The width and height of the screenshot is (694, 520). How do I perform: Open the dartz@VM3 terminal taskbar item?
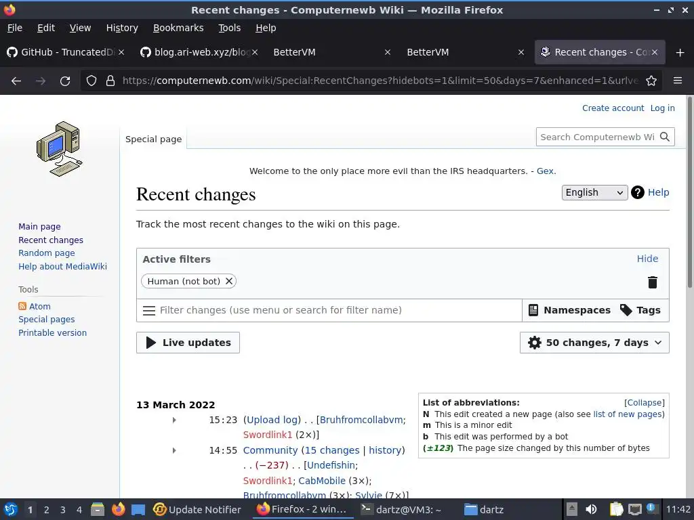coord(402,510)
